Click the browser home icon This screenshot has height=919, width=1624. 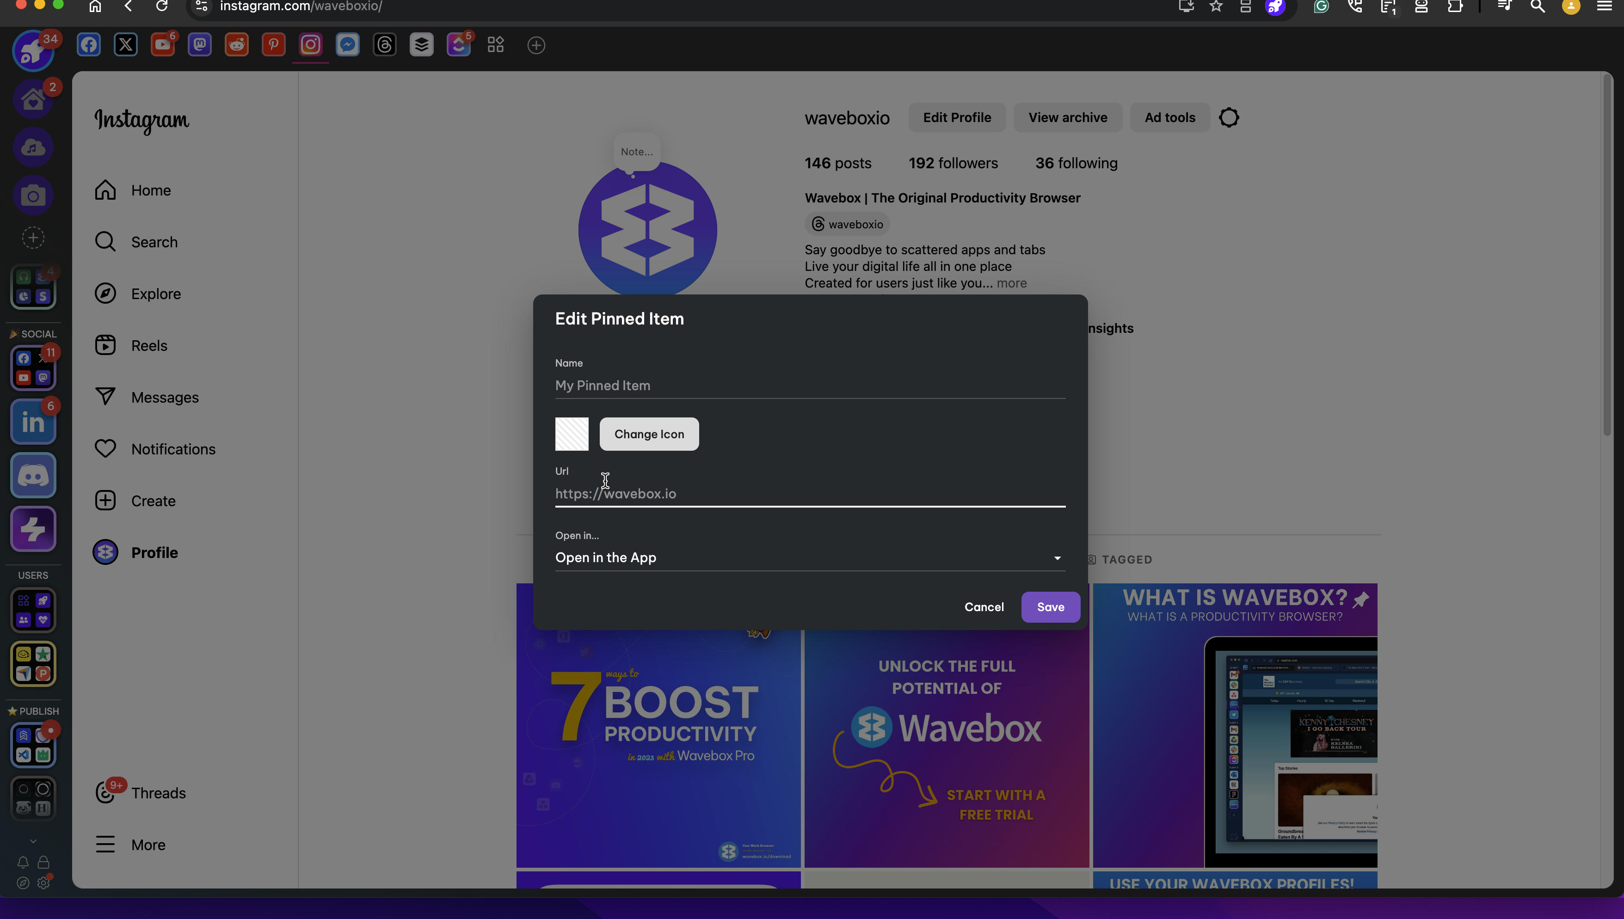pos(95,6)
